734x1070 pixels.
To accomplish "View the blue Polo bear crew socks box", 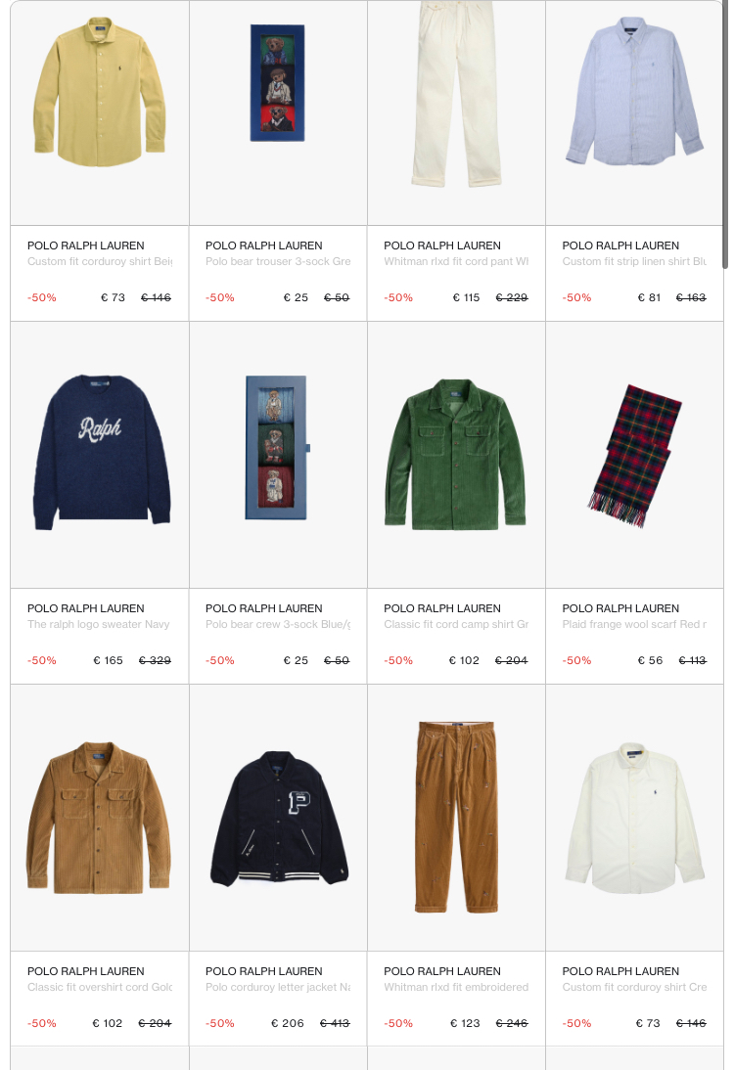I will (277, 448).
